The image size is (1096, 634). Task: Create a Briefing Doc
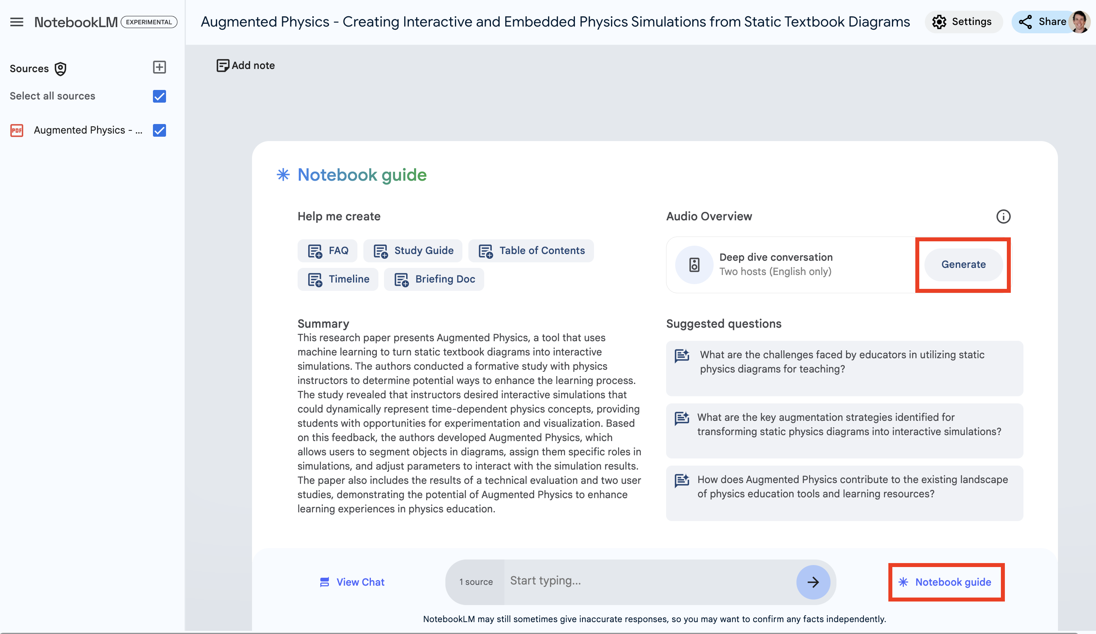tap(434, 279)
